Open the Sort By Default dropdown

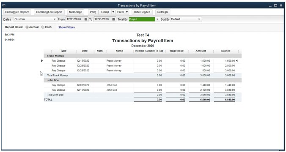tap(199, 19)
